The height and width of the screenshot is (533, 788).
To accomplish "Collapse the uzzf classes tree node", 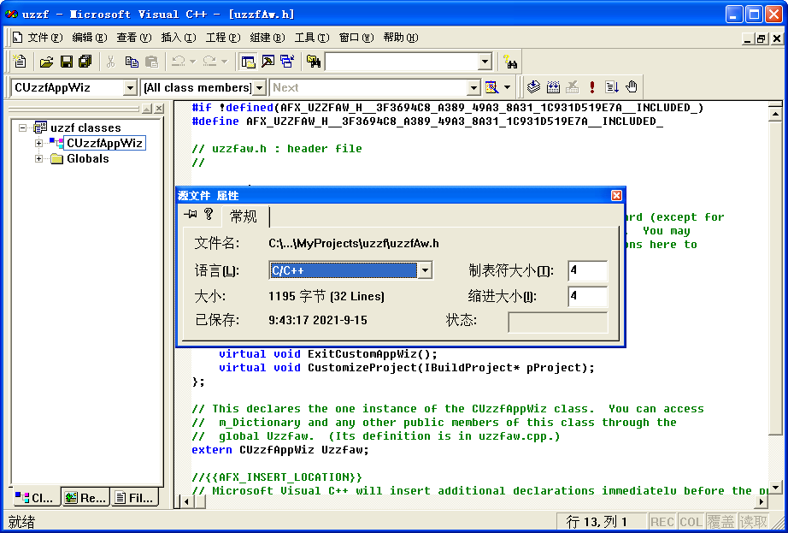I will 22,127.
